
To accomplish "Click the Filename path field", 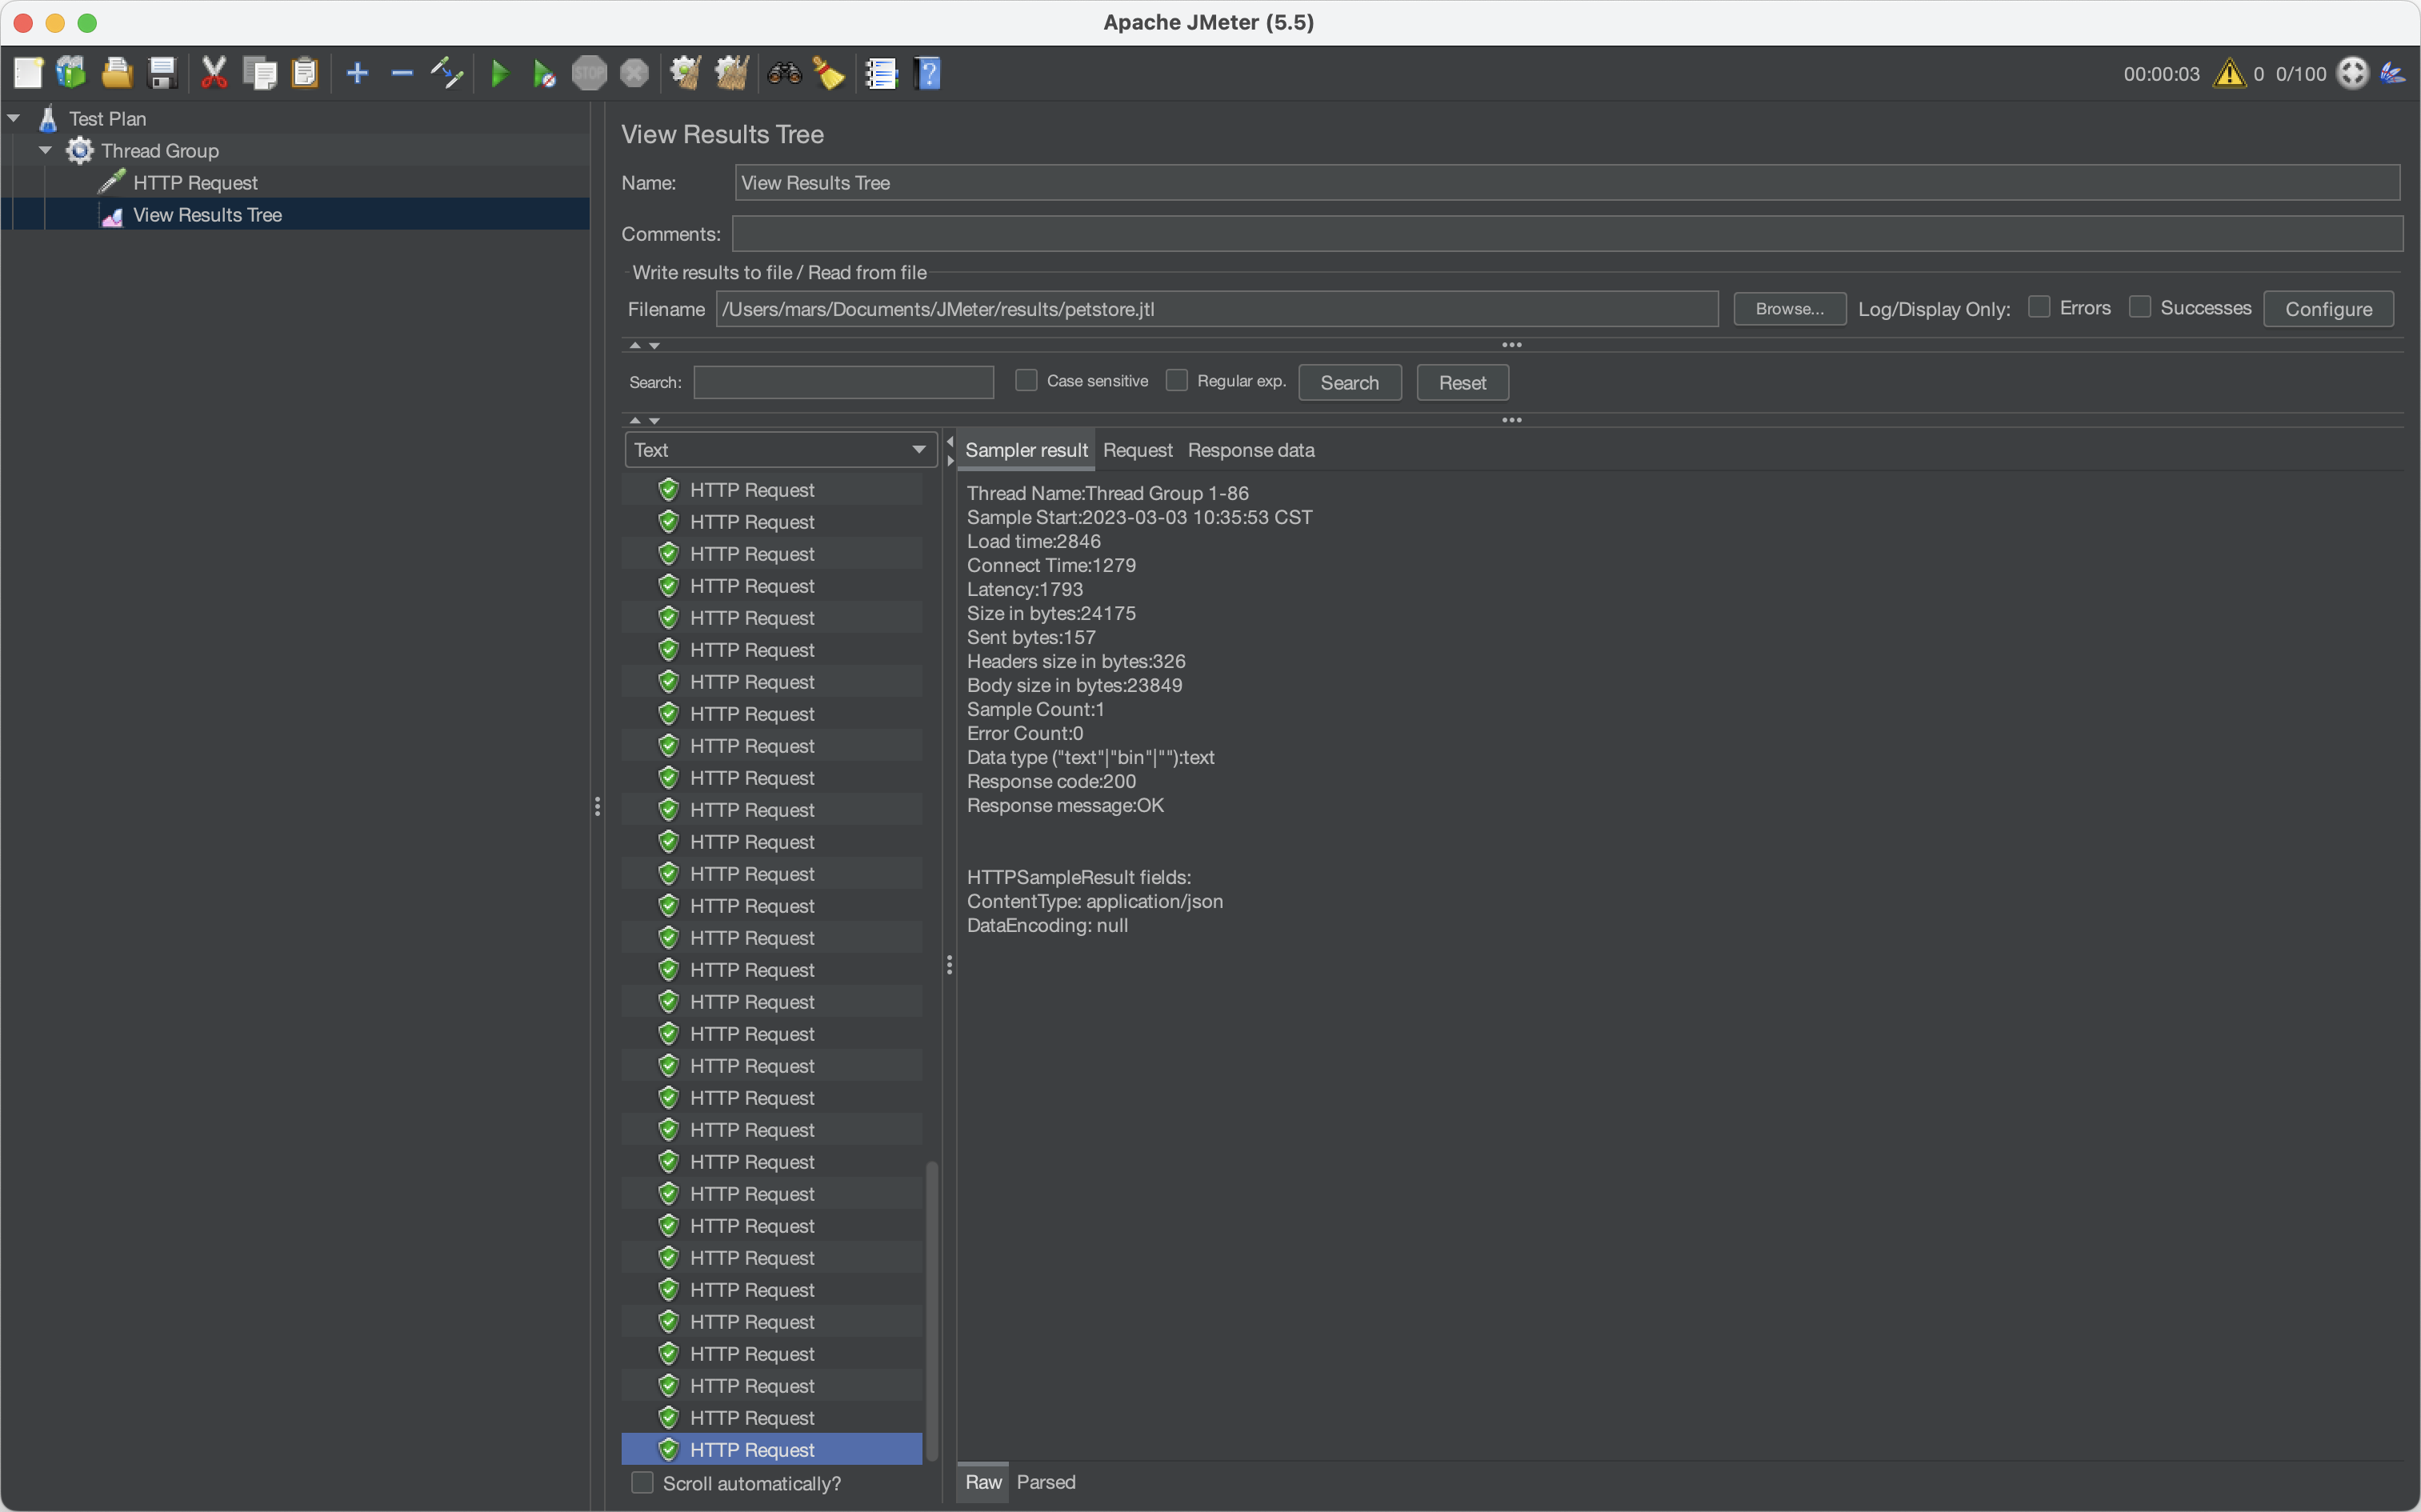I will (1217, 309).
